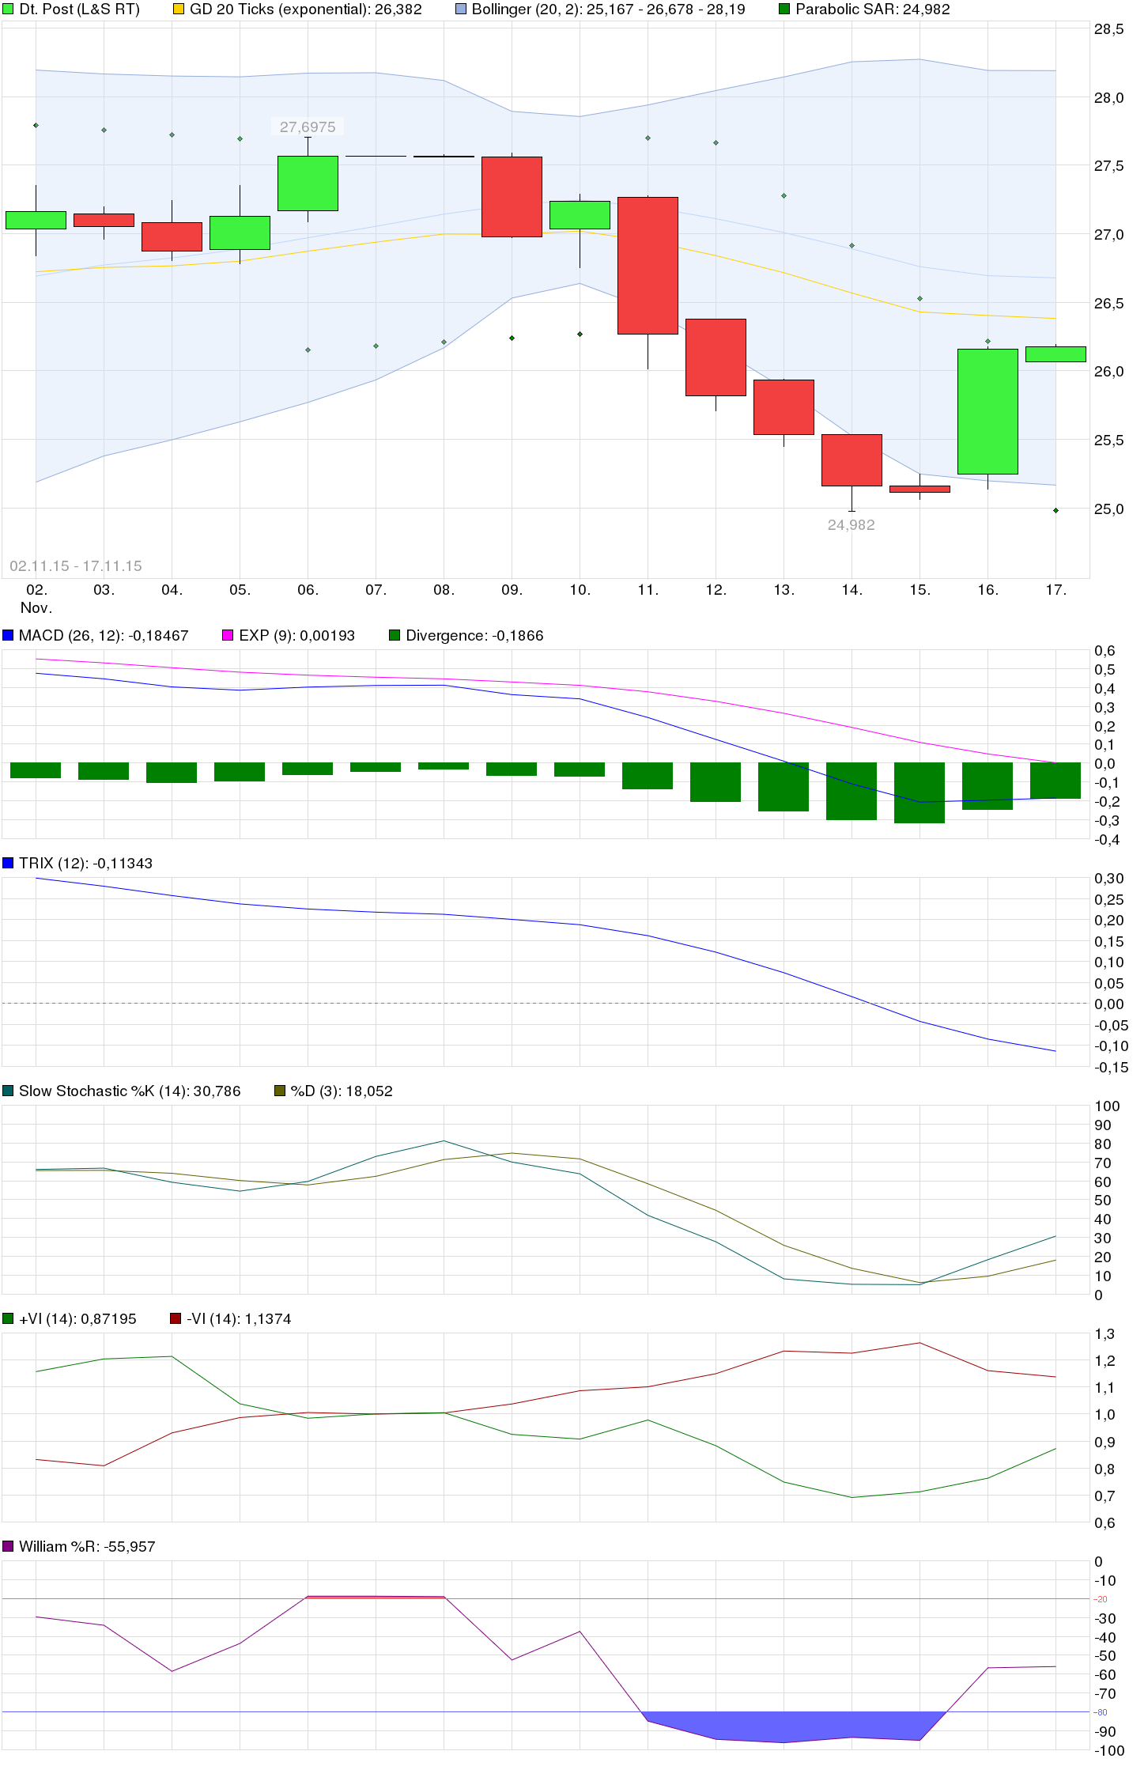Click Parabolic SAR dot above the 02. candle
Viewport: 1148px width, 1766px height.
(36, 125)
